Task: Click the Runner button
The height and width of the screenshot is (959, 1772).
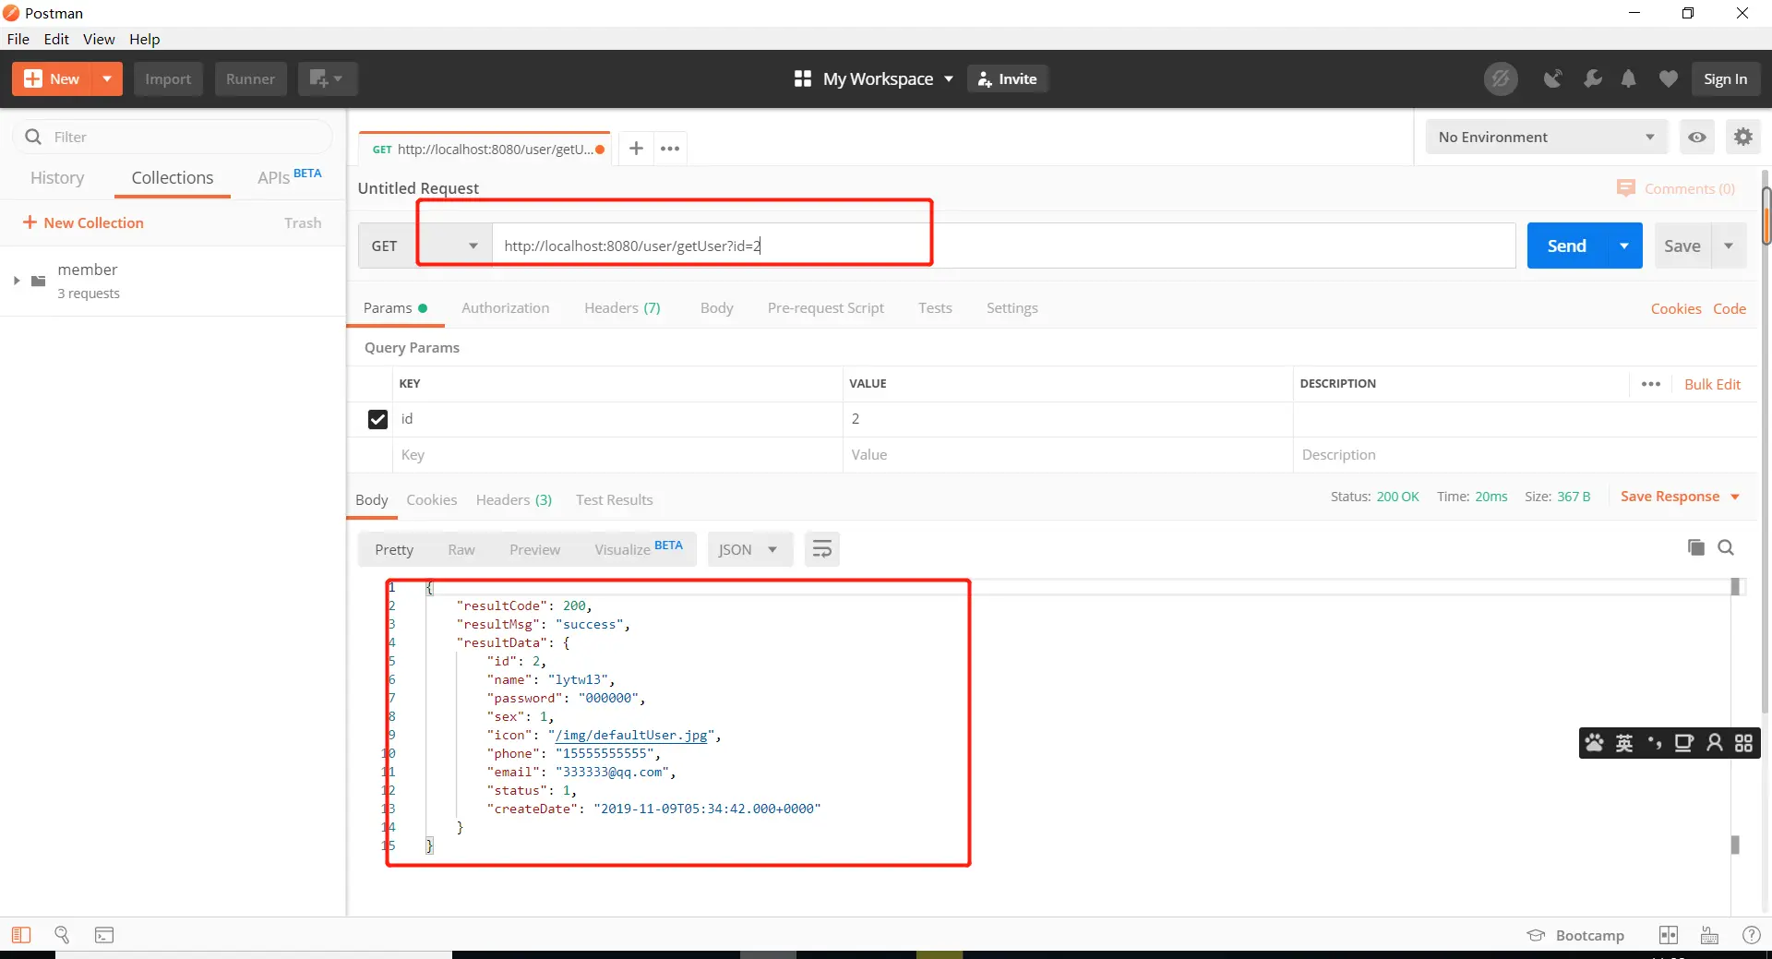Action: click(x=251, y=79)
